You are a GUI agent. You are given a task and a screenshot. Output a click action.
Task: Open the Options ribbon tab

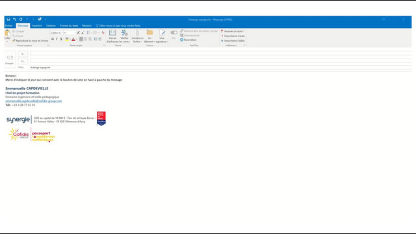(x=51, y=26)
